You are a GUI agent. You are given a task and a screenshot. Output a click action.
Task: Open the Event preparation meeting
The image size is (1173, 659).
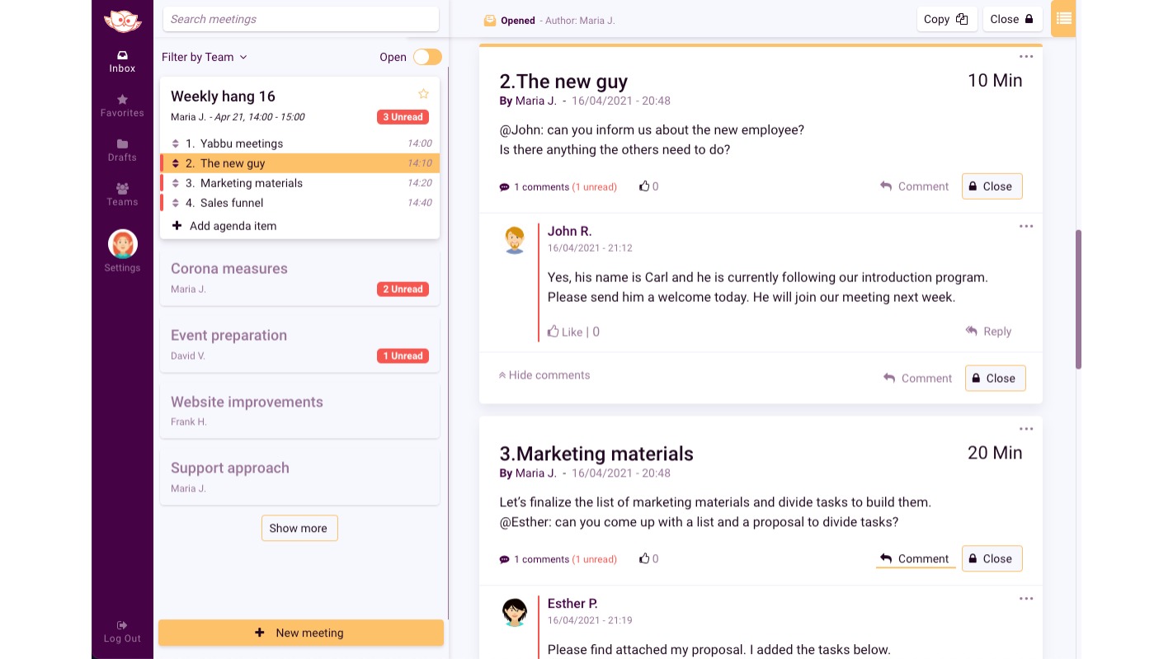(299, 345)
